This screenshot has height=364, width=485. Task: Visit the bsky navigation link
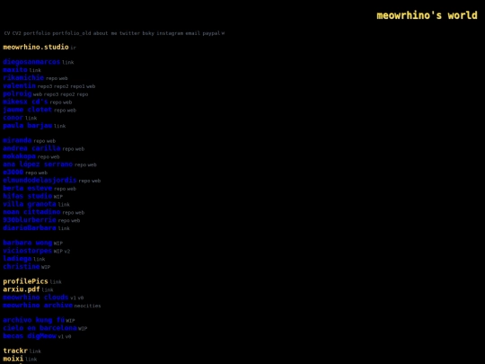pos(148,33)
